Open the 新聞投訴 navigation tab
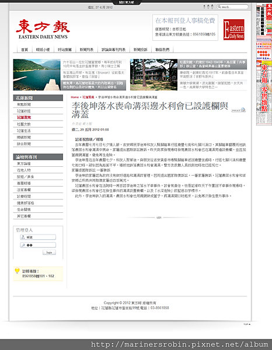Image resolution: width=272 pixels, height=350 pixels. (x=141, y=50)
